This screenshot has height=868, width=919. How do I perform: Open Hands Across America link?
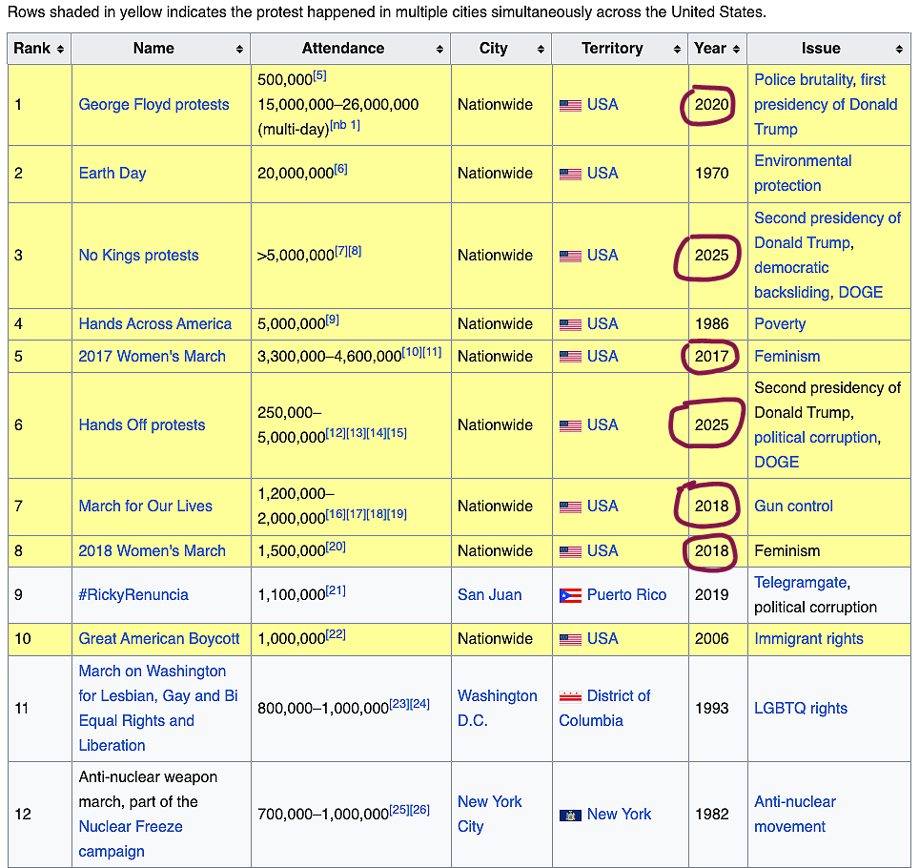point(154,323)
